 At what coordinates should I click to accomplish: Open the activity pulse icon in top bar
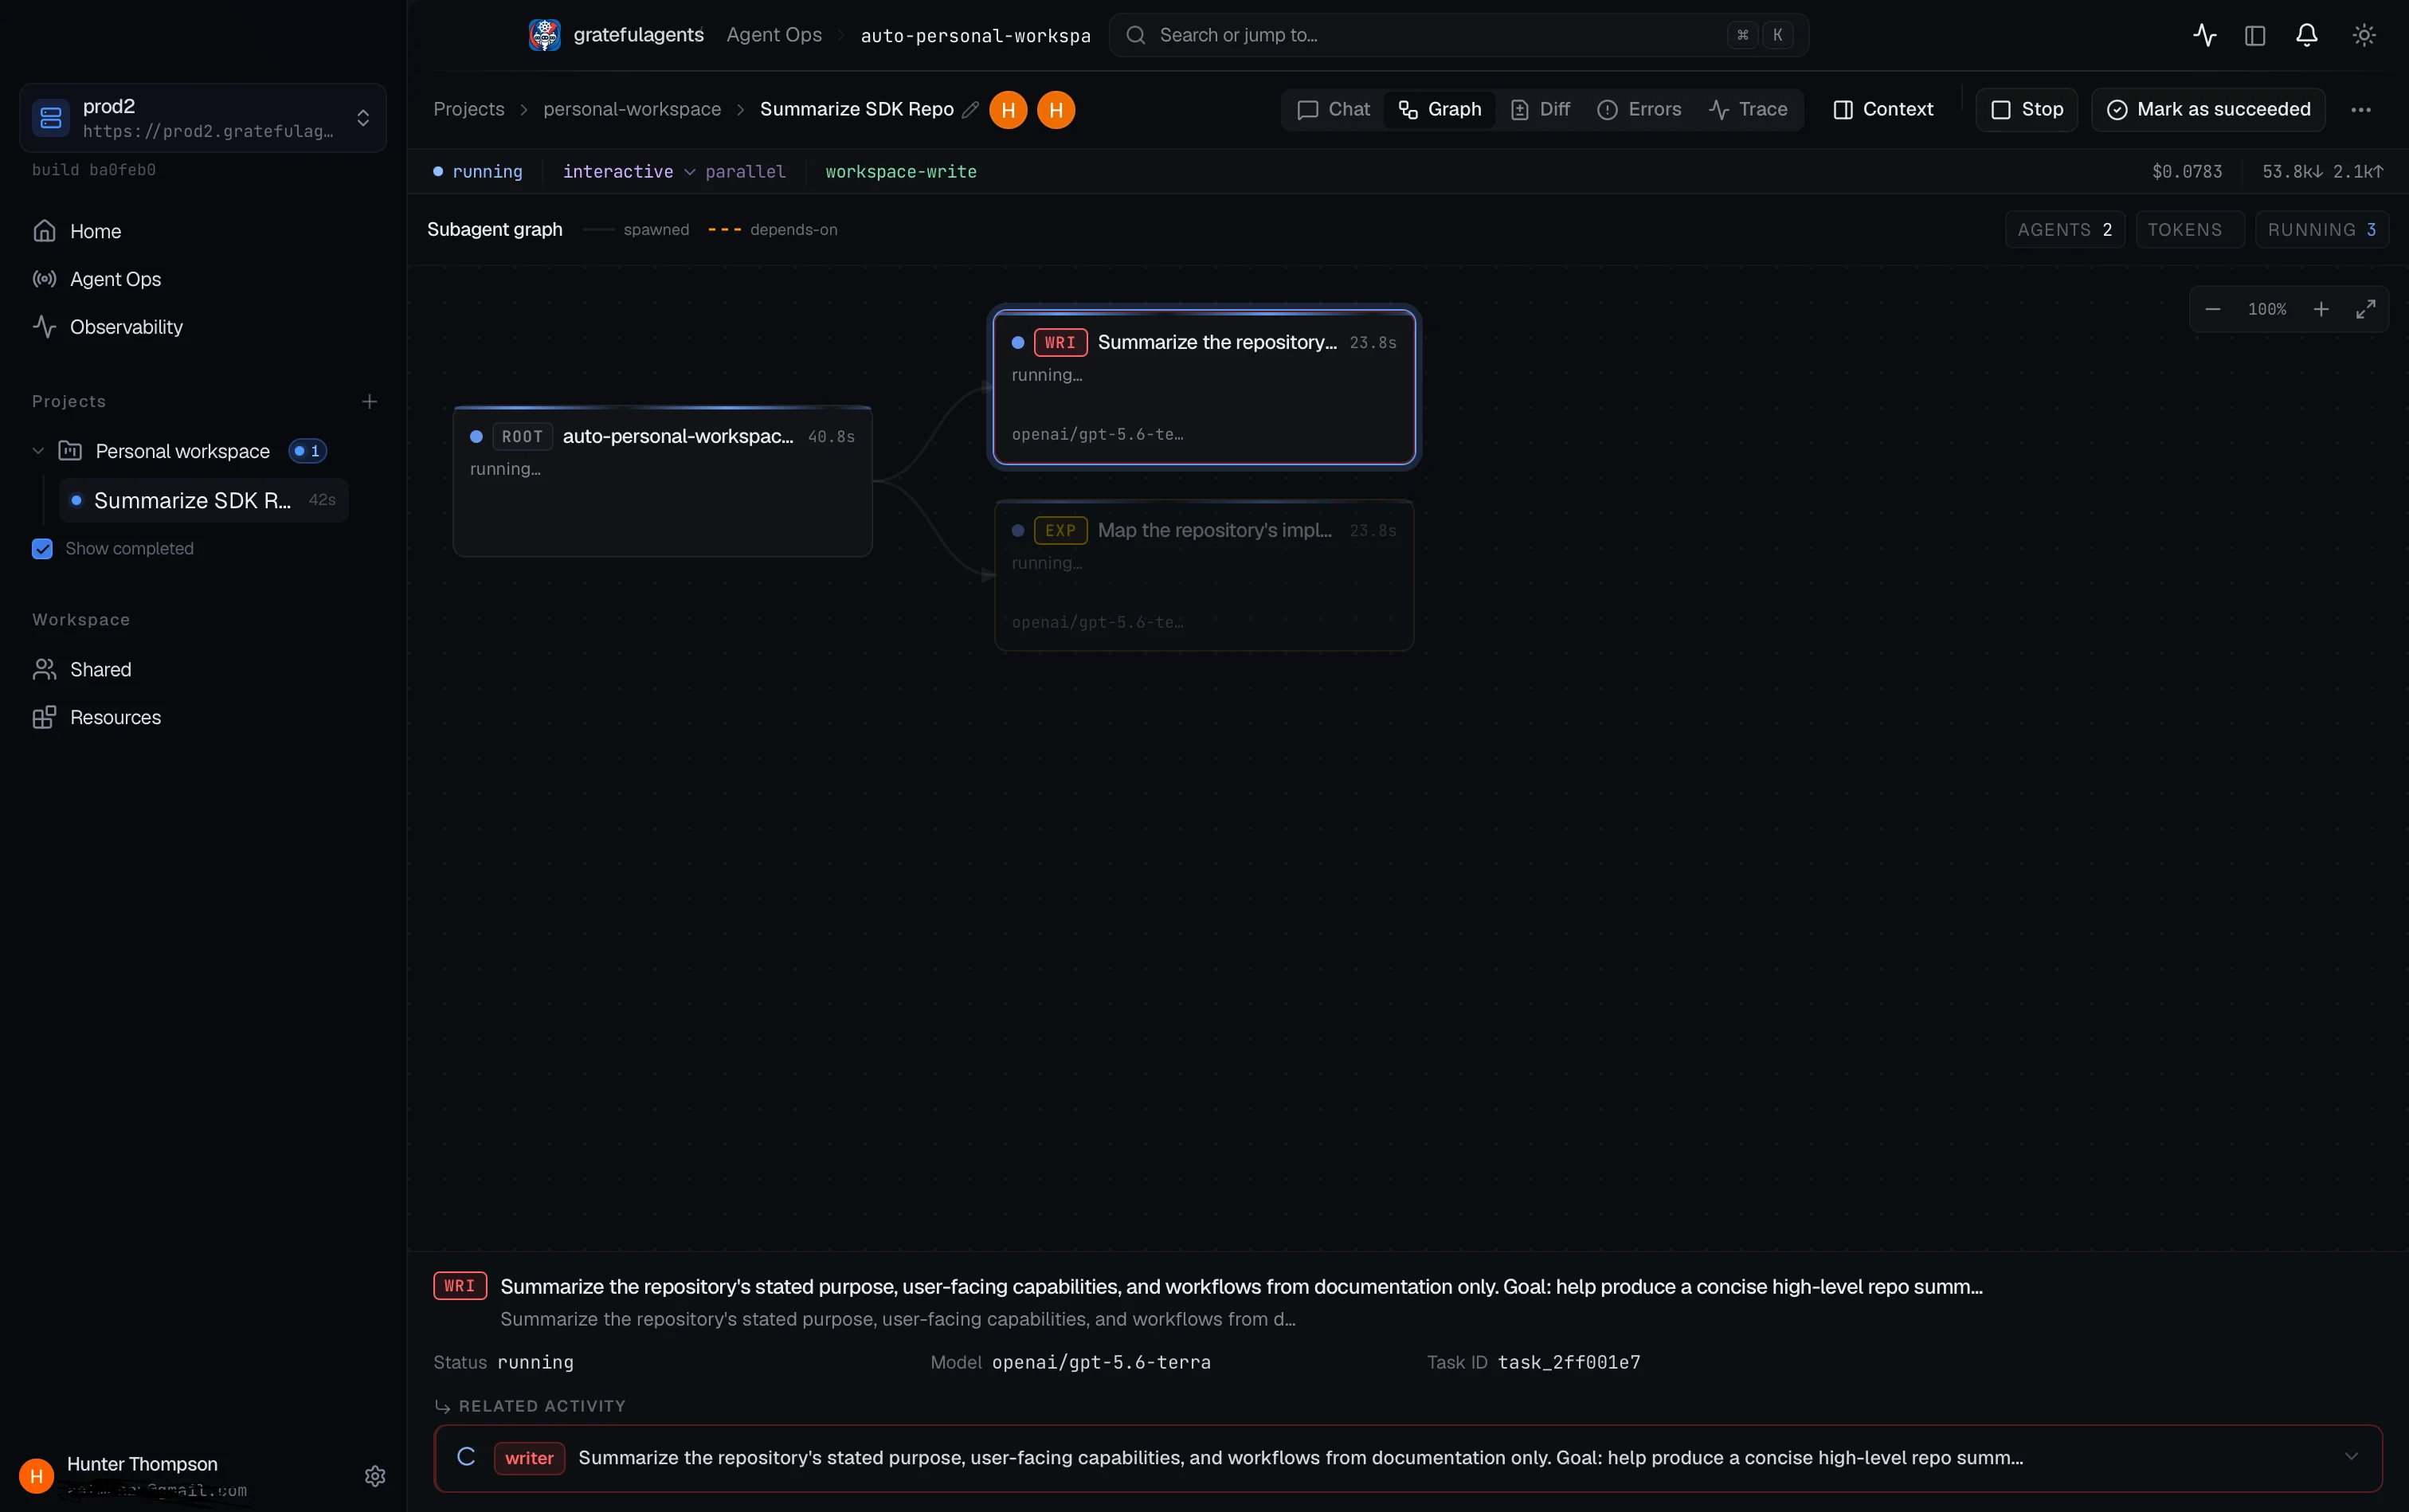coord(2204,35)
